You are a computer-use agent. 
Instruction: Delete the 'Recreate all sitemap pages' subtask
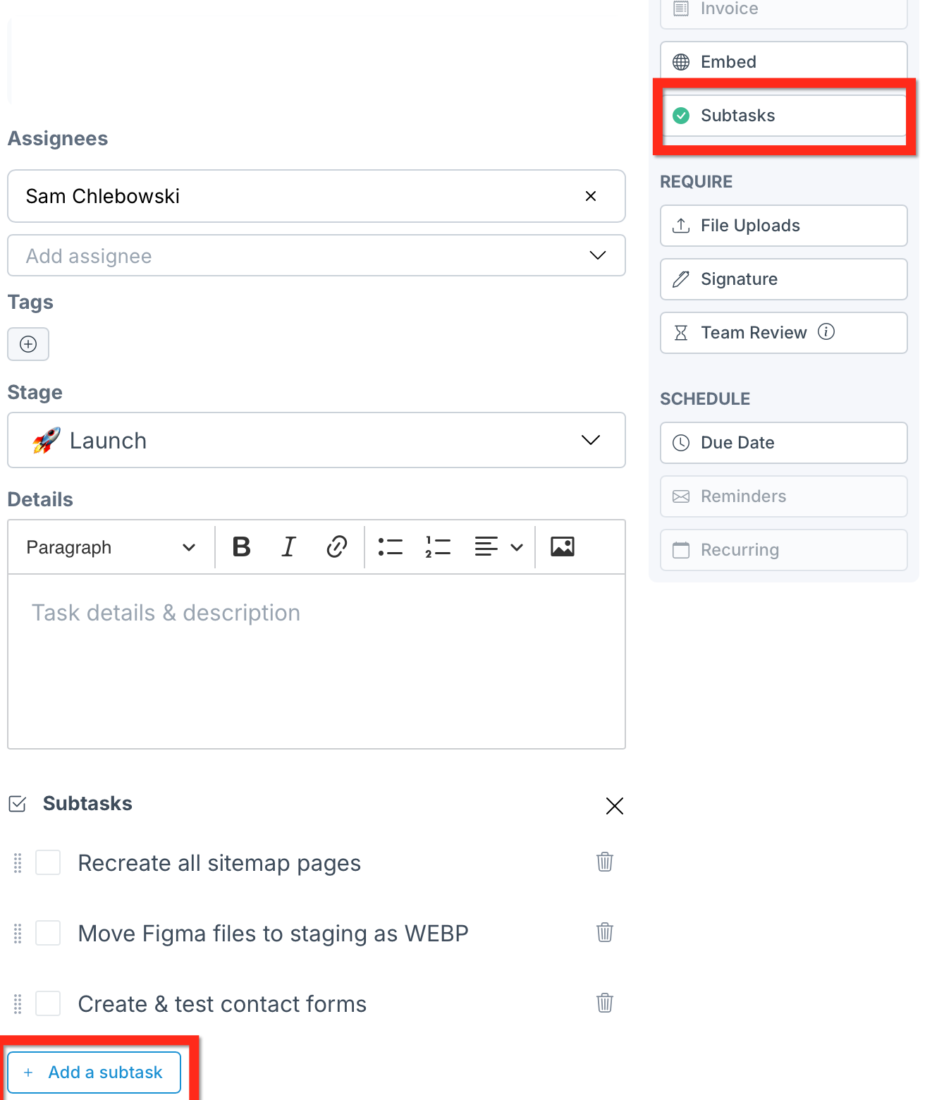tap(604, 862)
